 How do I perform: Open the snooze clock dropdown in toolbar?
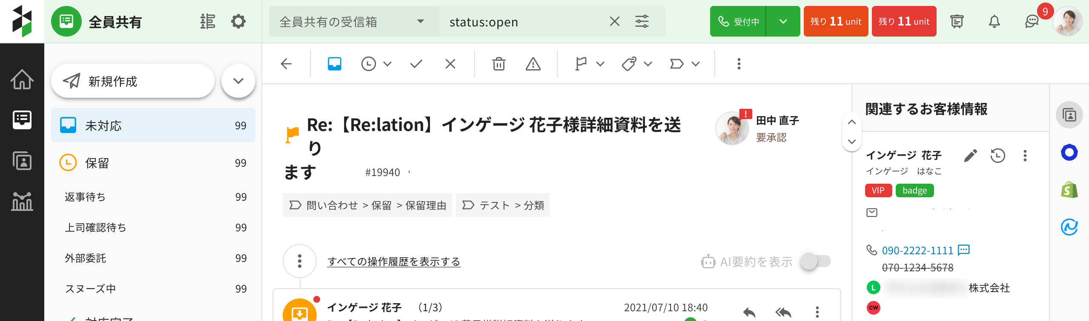[x=376, y=64]
